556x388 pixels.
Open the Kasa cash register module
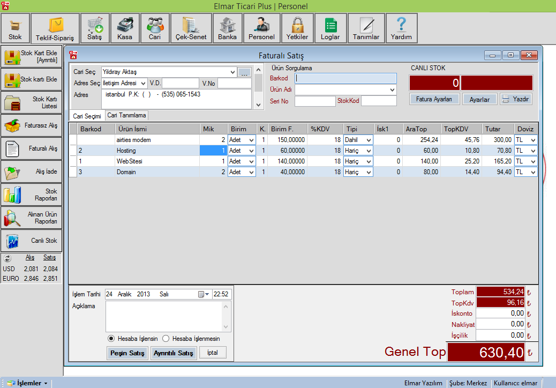(125, 28)
